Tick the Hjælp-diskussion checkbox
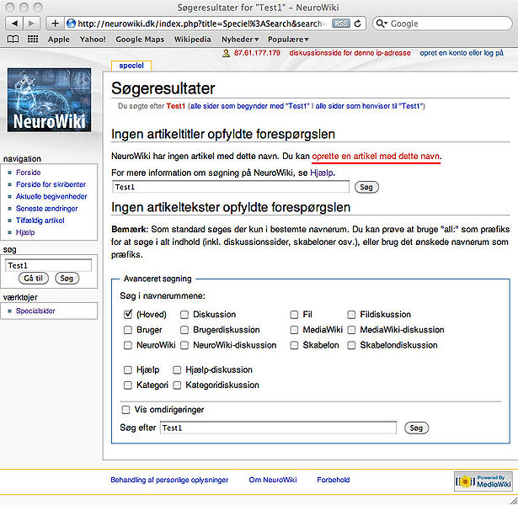Viewport: 518px width, 505px height. [177, 370]
